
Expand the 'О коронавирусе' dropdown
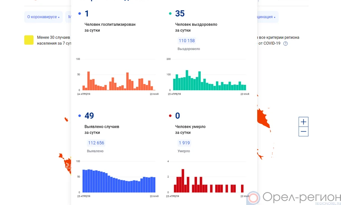click(43, 17)
